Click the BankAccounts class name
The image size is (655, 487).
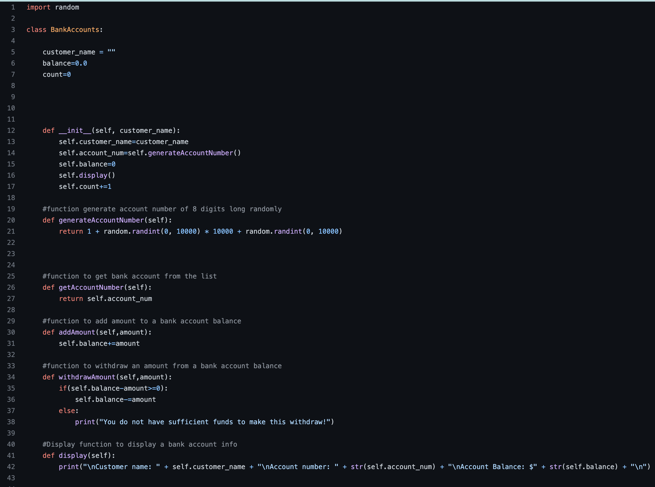click(x=75, y=29)
